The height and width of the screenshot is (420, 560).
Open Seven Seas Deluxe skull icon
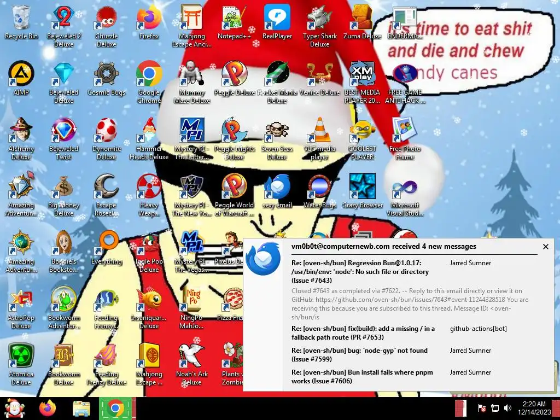click(277, 138)
